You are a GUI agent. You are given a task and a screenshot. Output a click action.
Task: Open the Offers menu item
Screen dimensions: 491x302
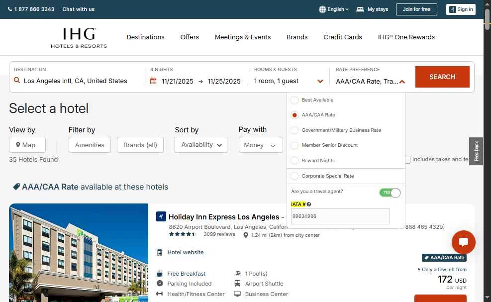190,37
